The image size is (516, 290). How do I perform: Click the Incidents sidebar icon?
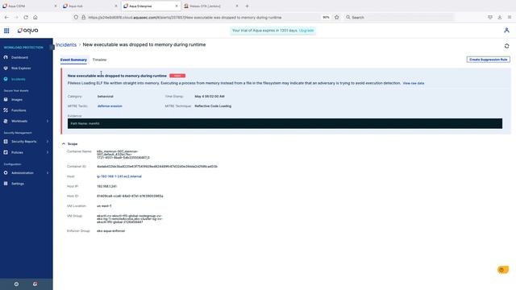point(6,79)
